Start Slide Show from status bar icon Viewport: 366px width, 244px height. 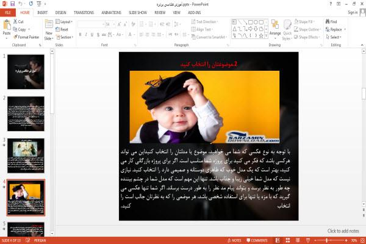[308, 240]
